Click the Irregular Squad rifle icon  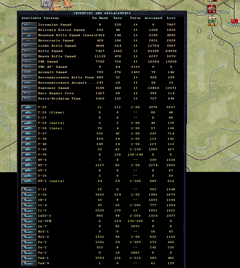click(x=29, y=25)
